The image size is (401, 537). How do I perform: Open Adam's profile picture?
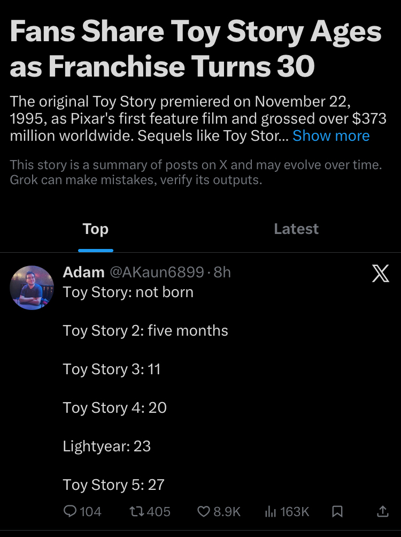coord(32,288)
